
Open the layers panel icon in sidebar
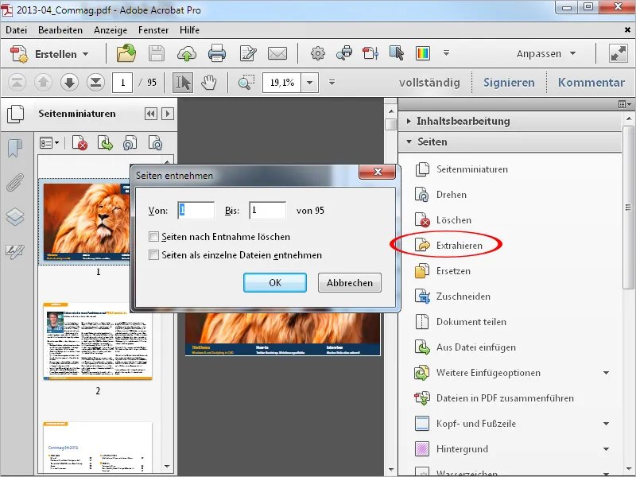click(15, 216)
